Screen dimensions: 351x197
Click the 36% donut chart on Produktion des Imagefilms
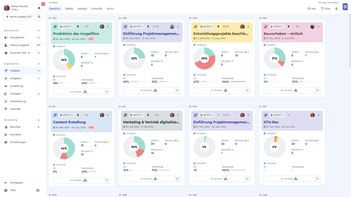pyautogui.click(x=64, y=60)
